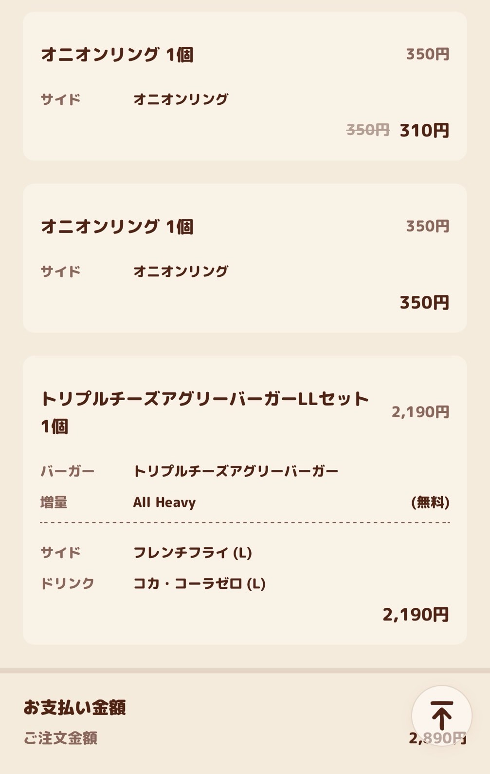Tap the grey 2,190円 price beside set title
Screen dimensions: 490x774
click(420, 412)
